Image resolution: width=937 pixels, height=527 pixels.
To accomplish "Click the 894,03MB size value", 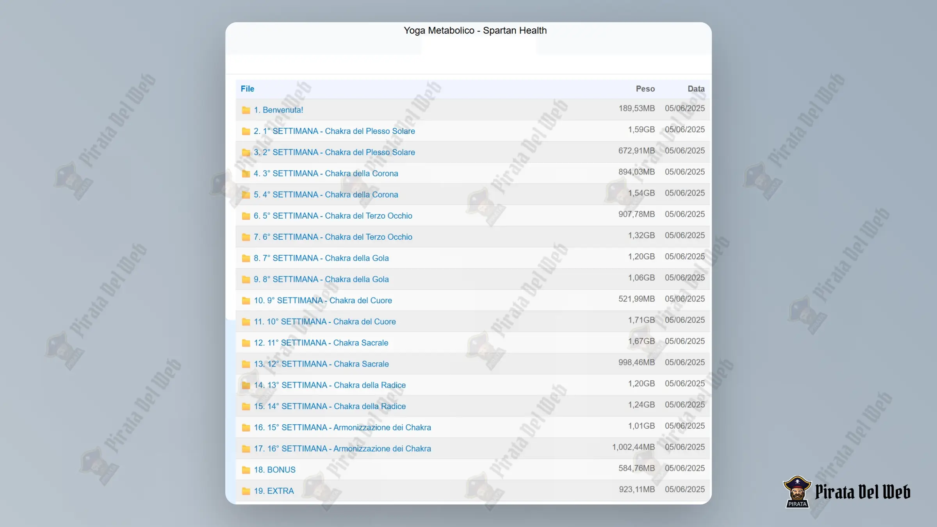I will (637, 172).
